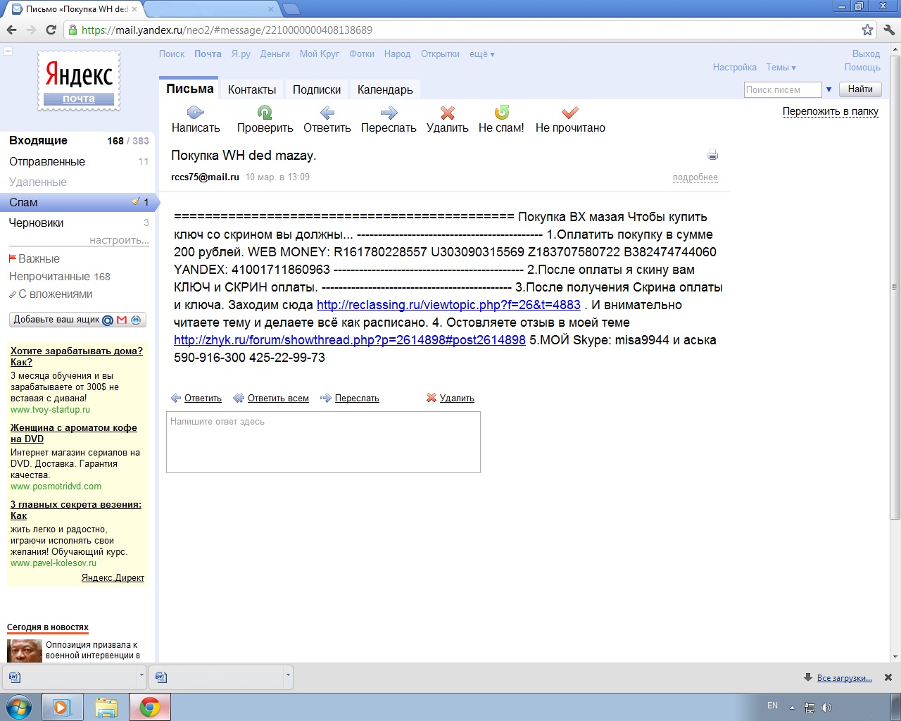901x721 pixels.
Task: Mark message with Не спам! icon
Action: (x=501, y=113)
